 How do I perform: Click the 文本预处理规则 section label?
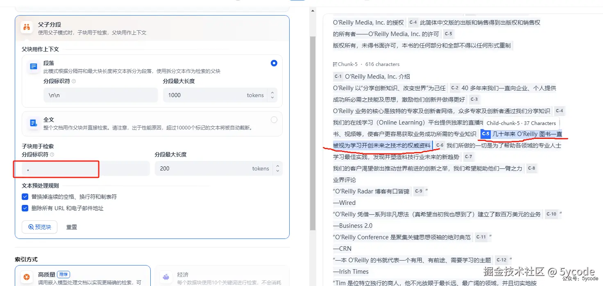(x=40, y=186)
